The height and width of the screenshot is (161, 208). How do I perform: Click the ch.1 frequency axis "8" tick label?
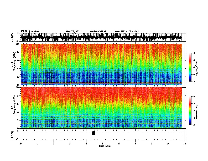click(18, 52)
